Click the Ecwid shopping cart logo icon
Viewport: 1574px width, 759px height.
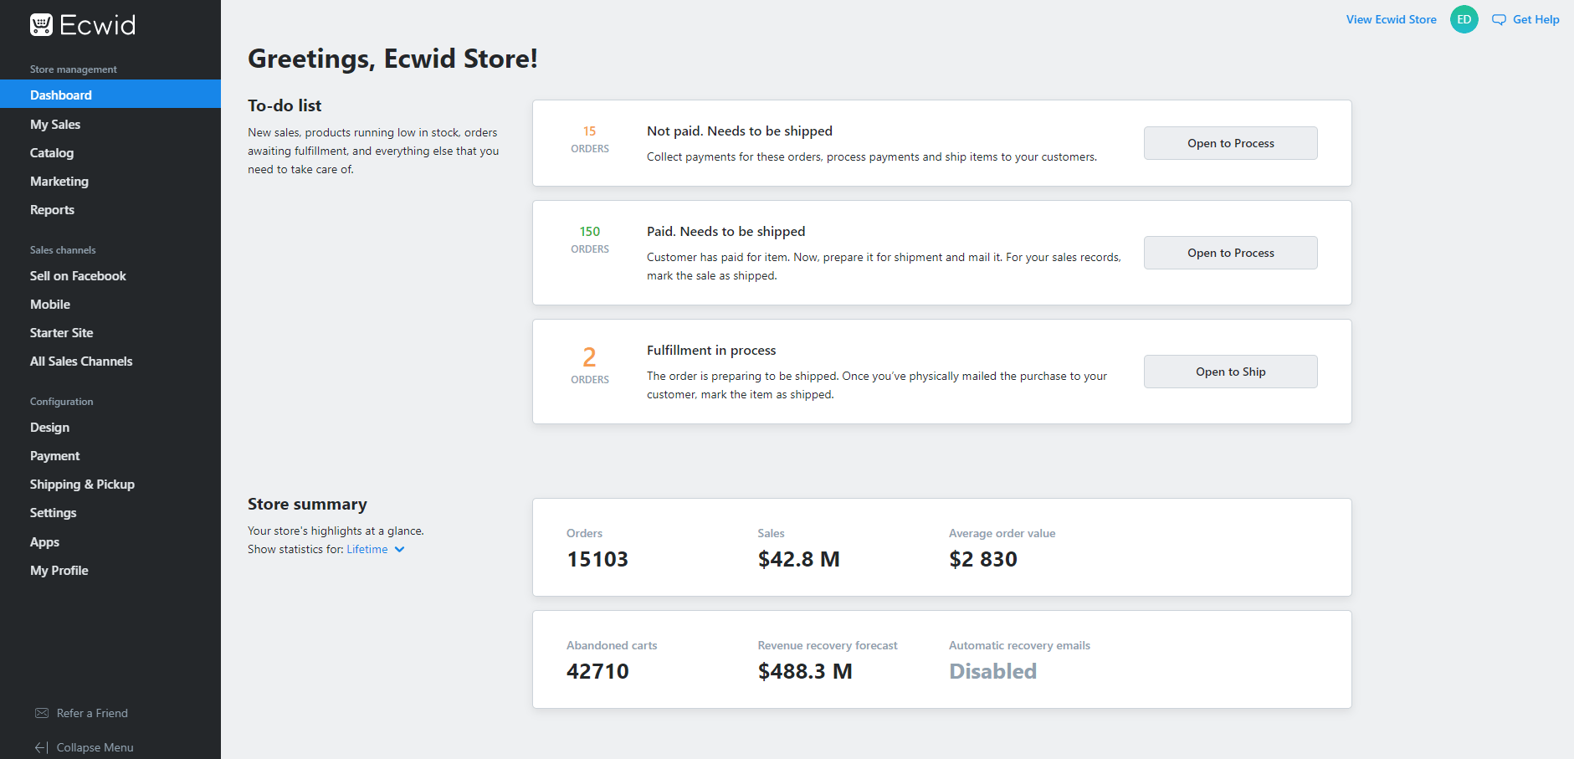click(41, 25)
